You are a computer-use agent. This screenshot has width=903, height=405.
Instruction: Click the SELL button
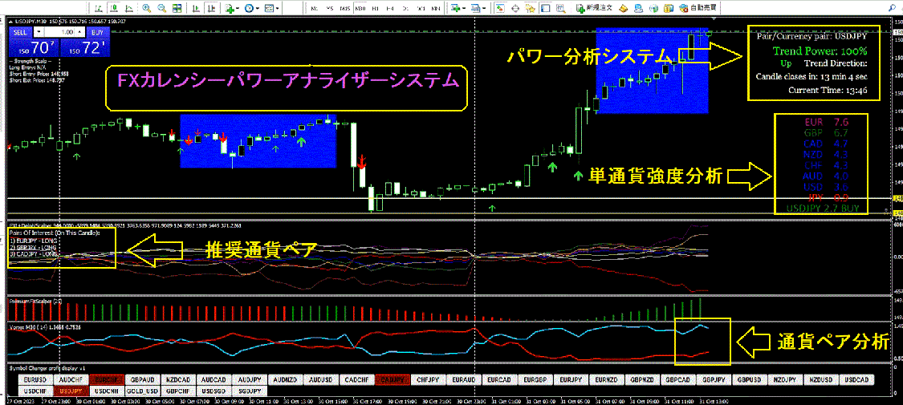point(19,33)
